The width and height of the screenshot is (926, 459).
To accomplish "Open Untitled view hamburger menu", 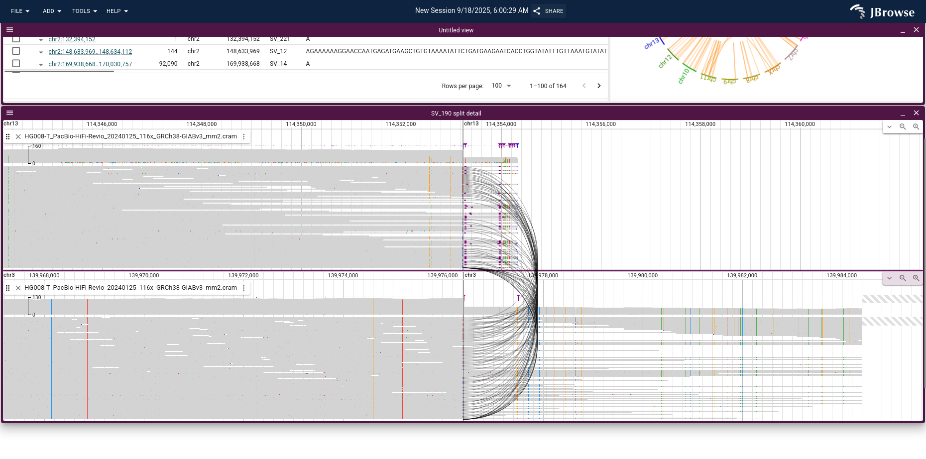I will (9, 30).
